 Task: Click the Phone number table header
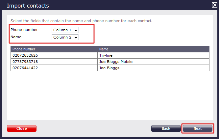point(54,49)
